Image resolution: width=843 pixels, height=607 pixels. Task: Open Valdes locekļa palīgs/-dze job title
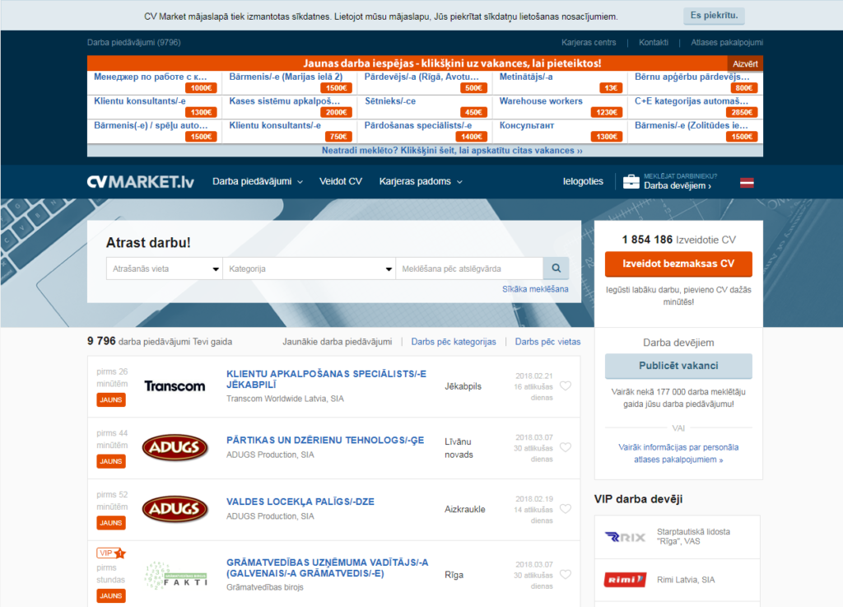[x=300, y=502]
